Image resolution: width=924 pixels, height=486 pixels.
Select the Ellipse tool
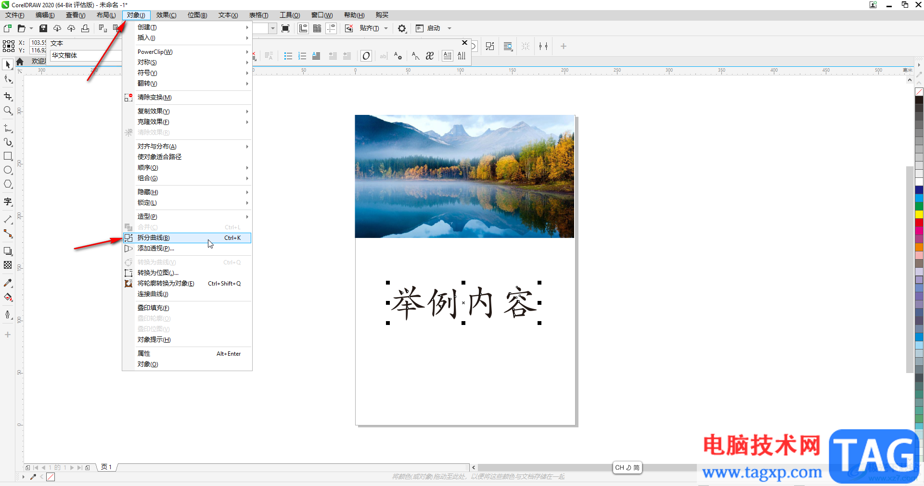click(x=8, y=170)
